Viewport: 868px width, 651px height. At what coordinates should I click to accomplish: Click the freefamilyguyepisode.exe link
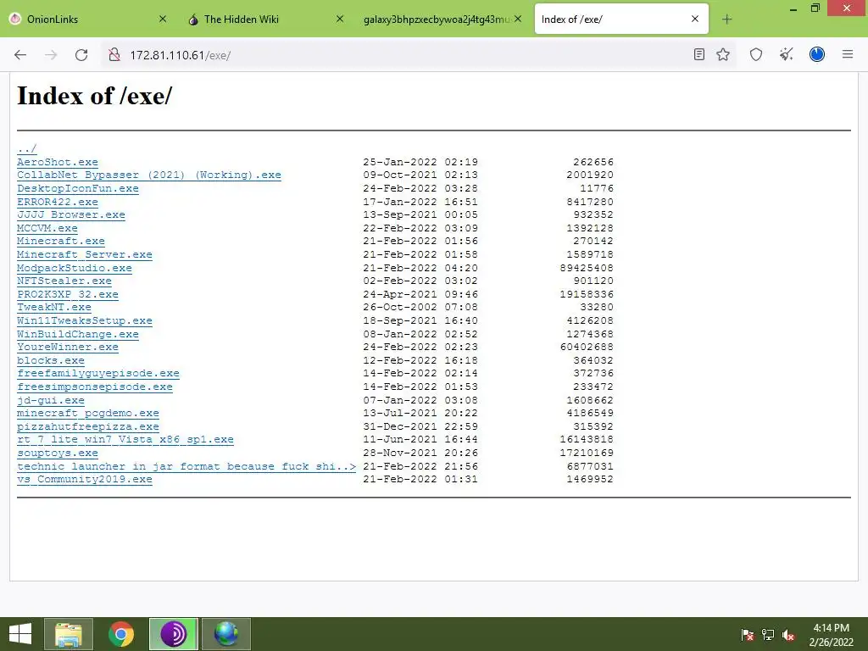coord(98,374)
